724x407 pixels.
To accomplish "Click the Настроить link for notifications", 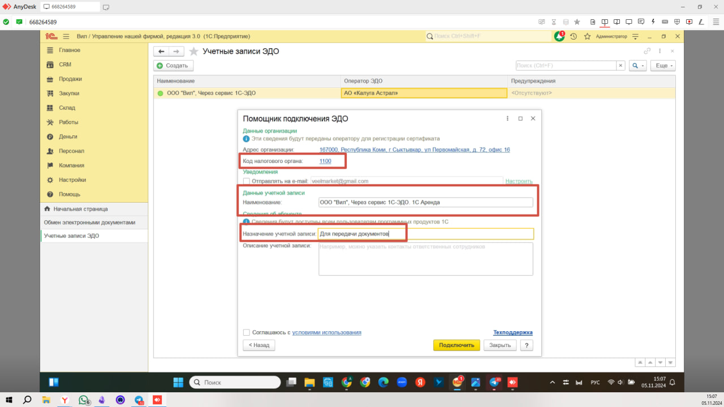I will [x=519, y=181].
